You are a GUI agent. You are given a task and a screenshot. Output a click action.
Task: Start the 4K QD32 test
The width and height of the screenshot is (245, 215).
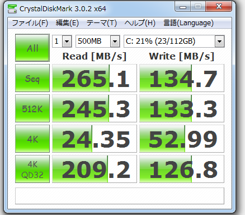point(32,169)
